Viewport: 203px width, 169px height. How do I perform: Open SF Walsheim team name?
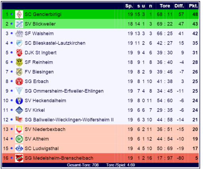coord(39,33)
